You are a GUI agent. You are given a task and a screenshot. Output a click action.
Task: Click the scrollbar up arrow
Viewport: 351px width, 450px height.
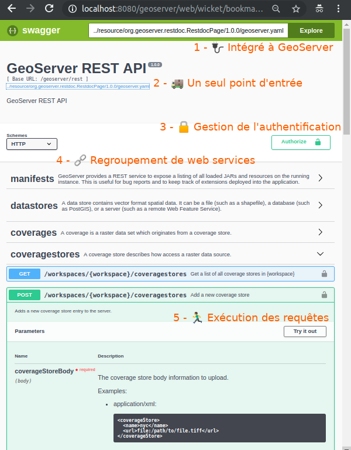point(346,25)
